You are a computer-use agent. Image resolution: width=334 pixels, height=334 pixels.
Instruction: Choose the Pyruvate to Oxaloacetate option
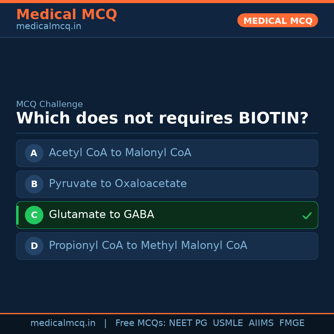118,184
